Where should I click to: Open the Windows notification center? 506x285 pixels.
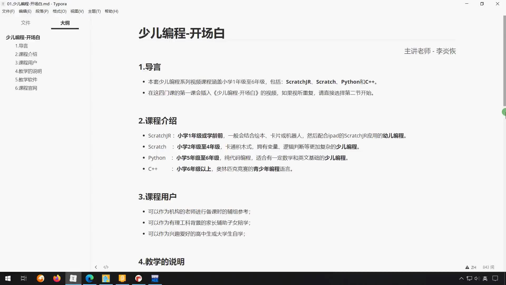(x=495, y=278)
